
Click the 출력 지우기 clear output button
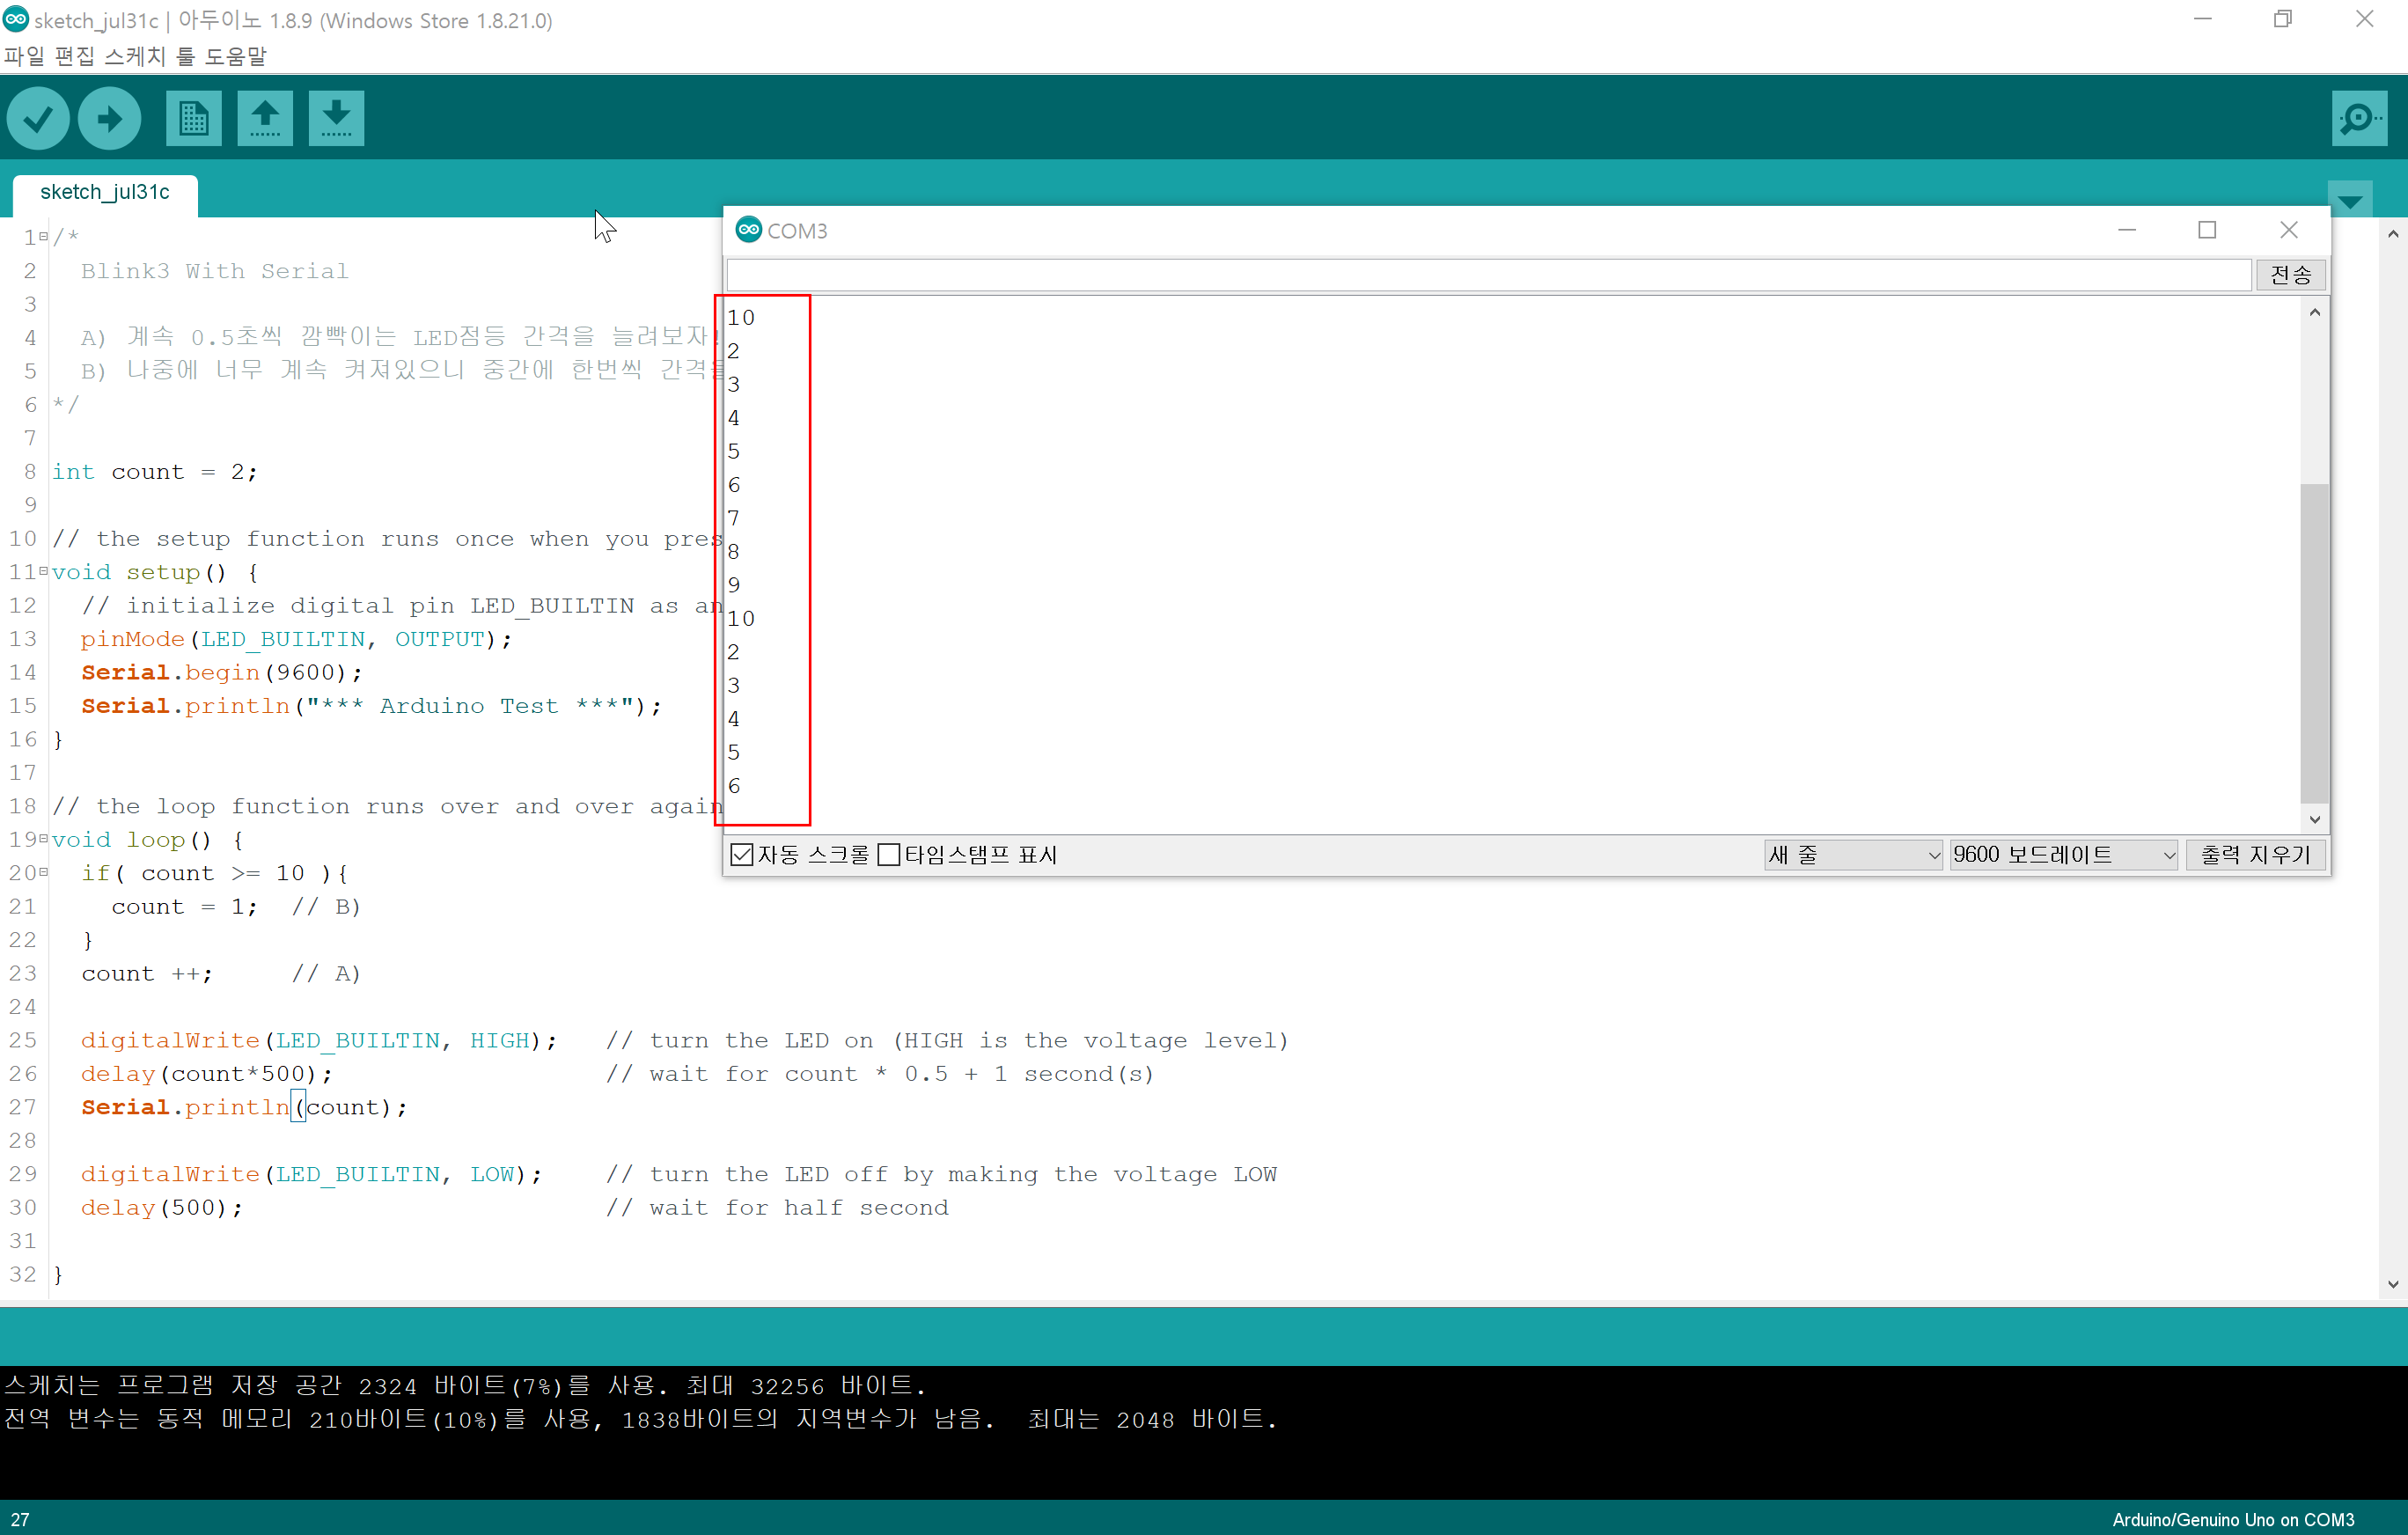tap(2255, 855)
